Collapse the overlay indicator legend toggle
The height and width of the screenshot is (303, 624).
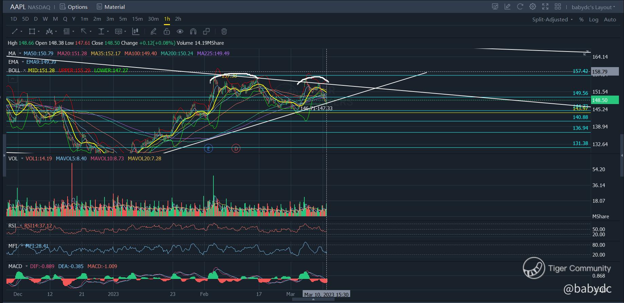(x=13, y=79)
